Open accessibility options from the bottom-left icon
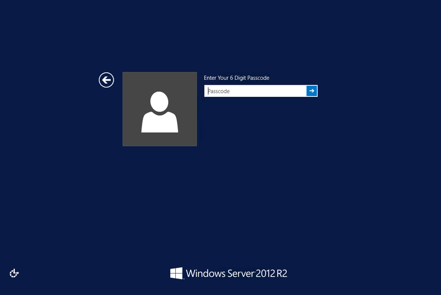Screen dimensions: 441x295 [x=14, y=273]
